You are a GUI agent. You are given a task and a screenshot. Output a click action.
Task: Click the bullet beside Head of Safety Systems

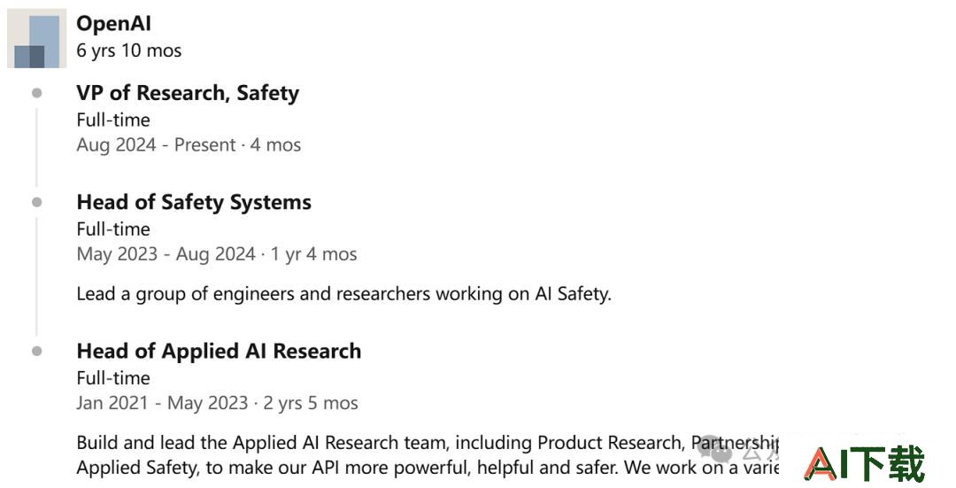37,202
